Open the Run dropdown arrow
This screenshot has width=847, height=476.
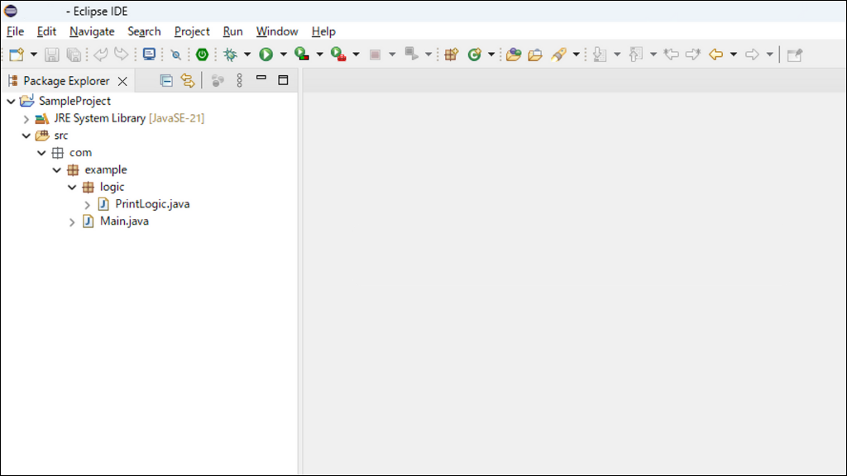coord(283,55)
